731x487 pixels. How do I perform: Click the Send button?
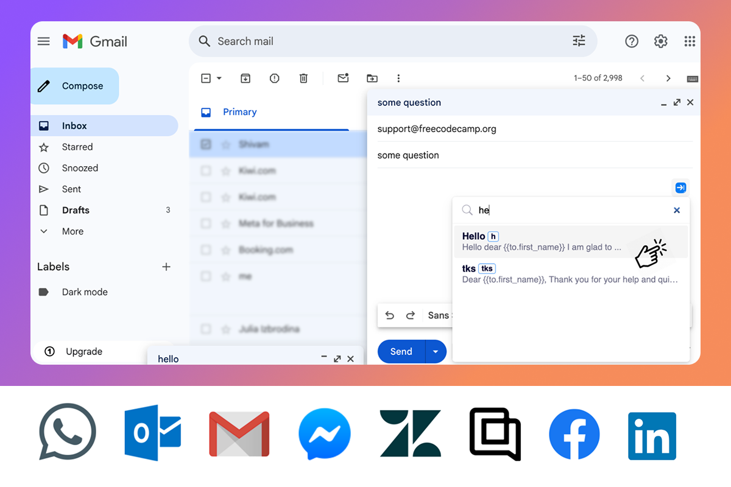(401, 351)
